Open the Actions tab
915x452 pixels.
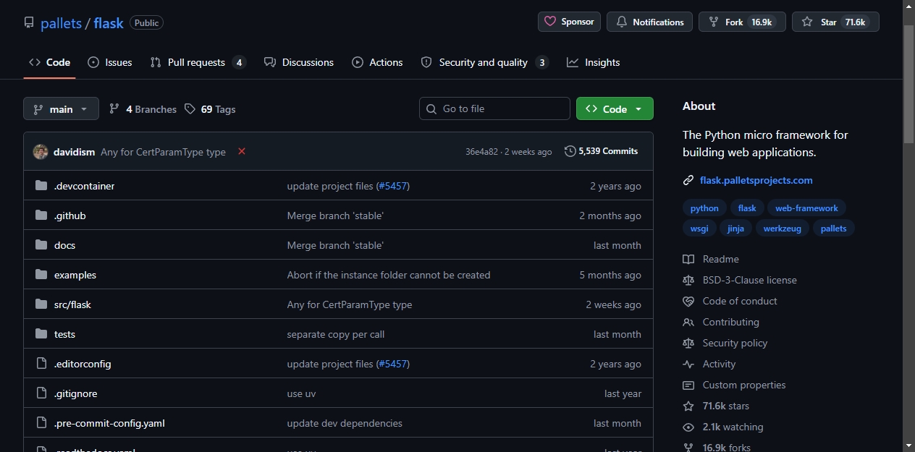click(377, 62)
